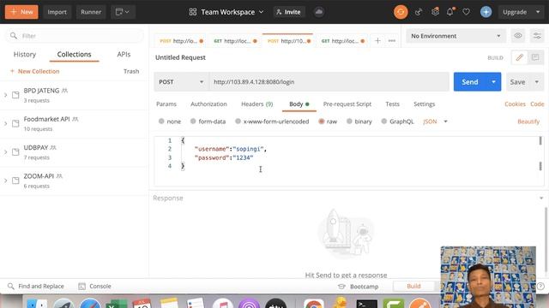Click the cloud status icon
This screenshot has width=549, height=308.
pos(318,12)
